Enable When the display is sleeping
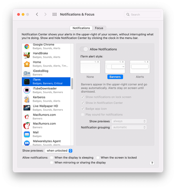This screenshot has height=189, width=176. [52, 157]
